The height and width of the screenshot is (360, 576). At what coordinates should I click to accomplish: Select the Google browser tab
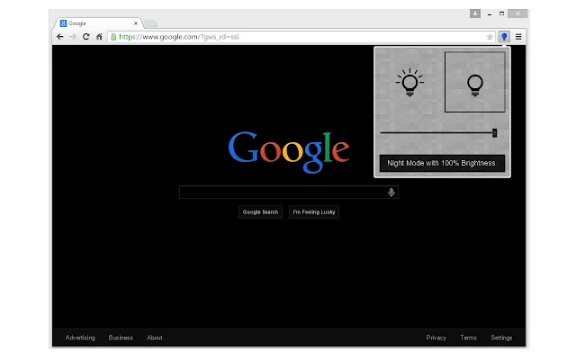pyautogui.click(x=98, y=23)
